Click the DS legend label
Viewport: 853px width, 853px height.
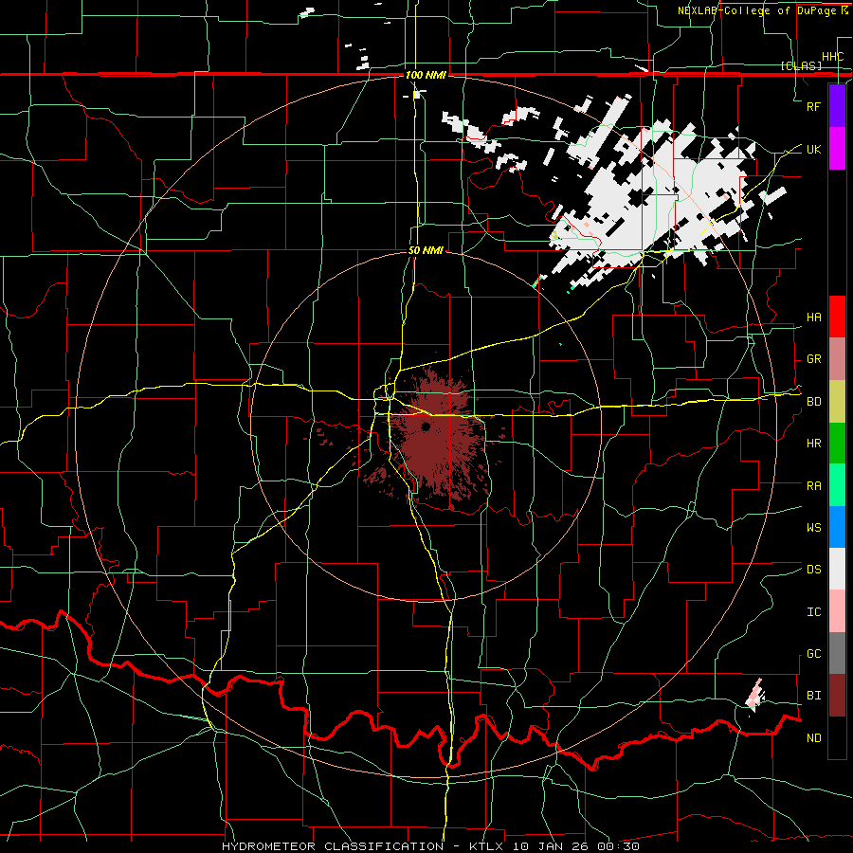coord(813,569)
